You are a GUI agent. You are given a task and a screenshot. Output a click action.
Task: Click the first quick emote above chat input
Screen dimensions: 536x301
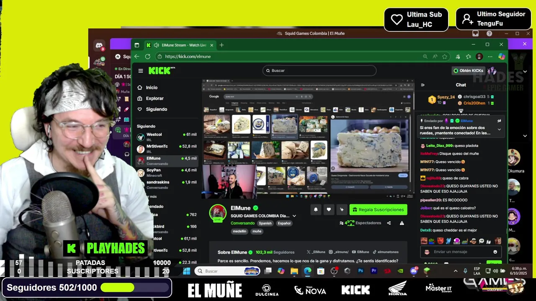coord(424,241)
